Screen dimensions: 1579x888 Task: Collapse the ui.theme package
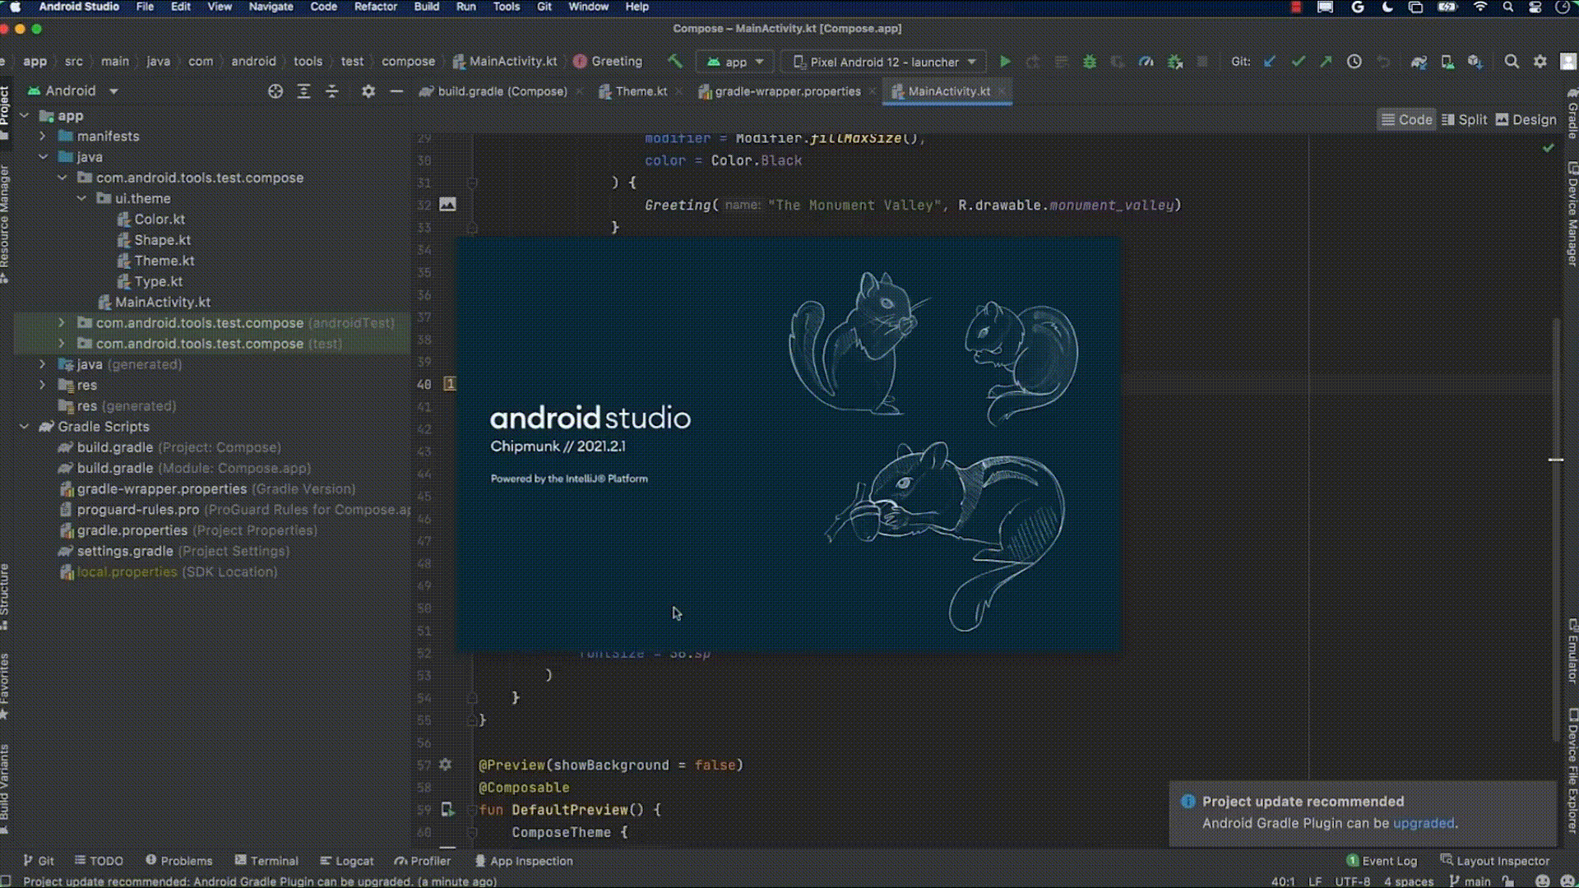tap(81, 198)
